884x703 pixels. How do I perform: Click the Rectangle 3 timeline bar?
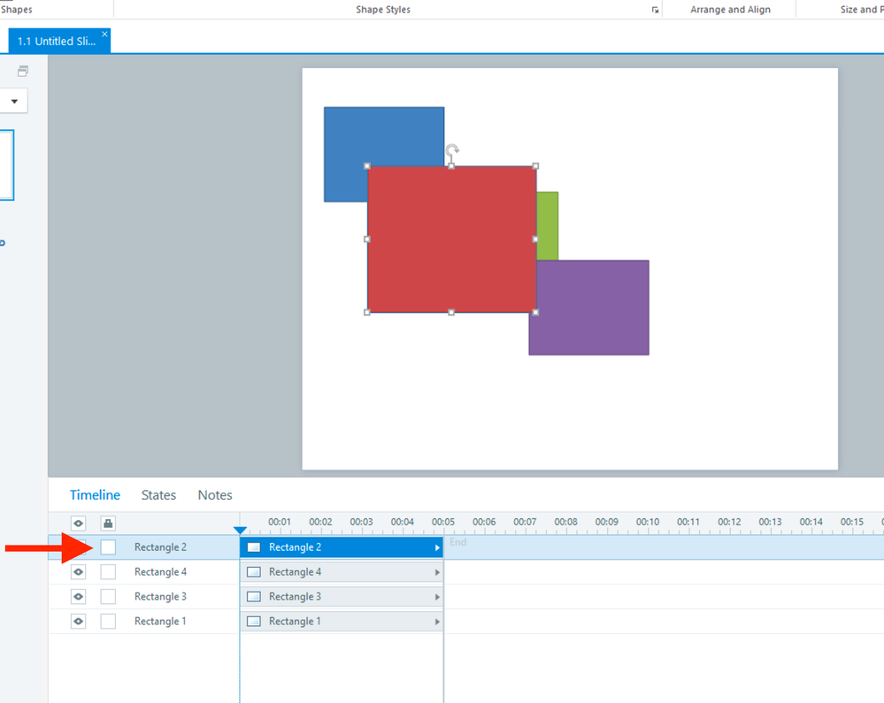(x=342, y=597)
